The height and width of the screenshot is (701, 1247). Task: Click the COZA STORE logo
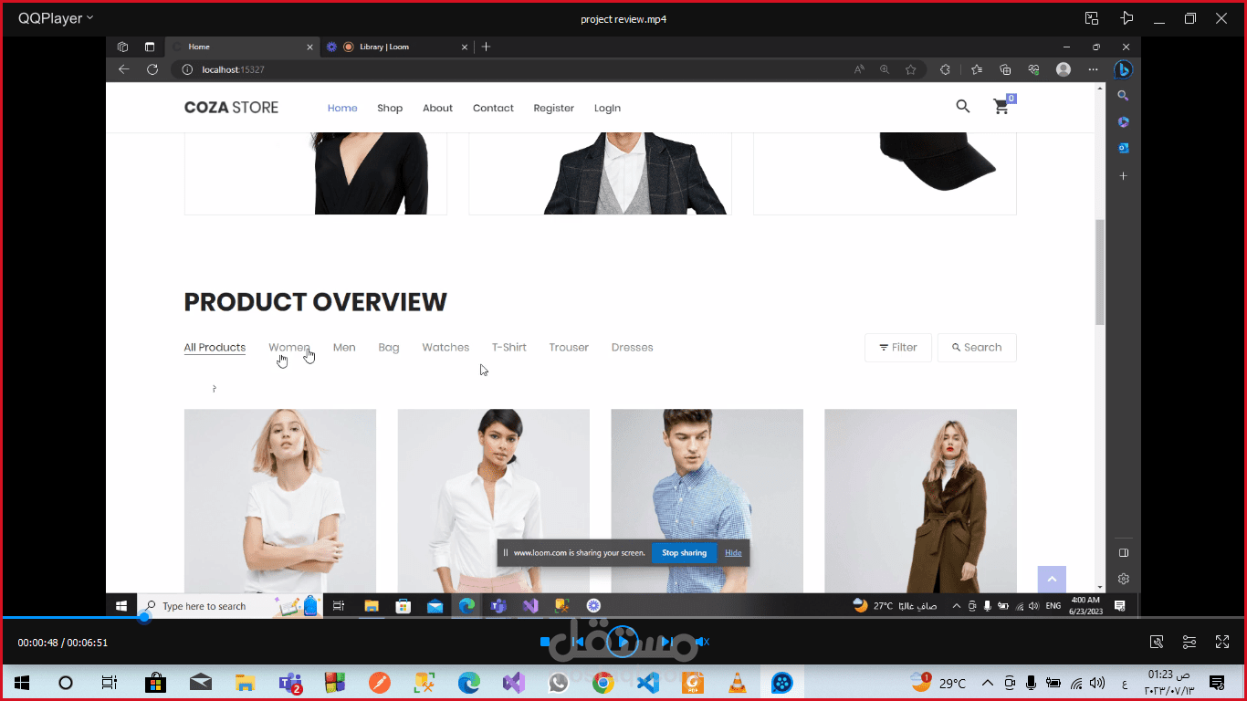[231, 107]
